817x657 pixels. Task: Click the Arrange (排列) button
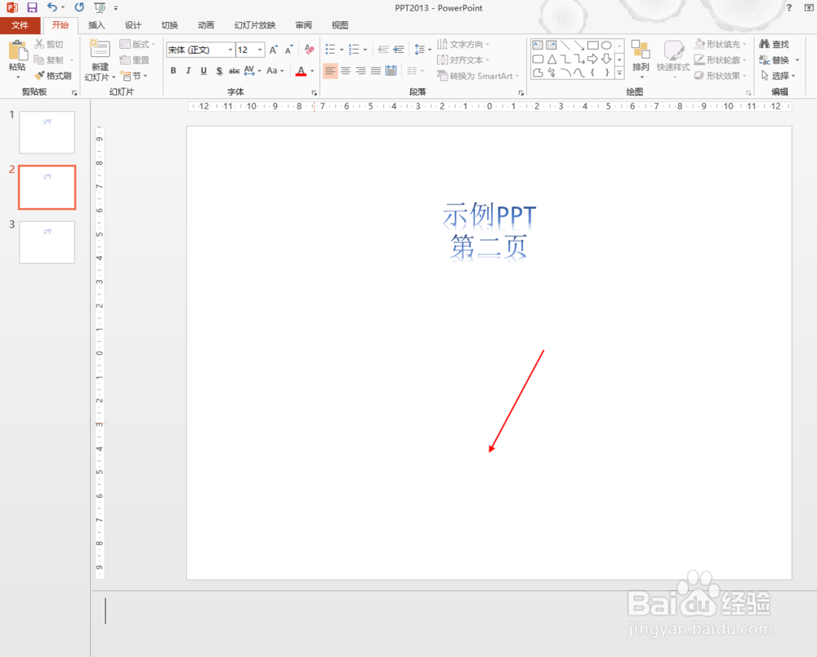pos(641,60)
